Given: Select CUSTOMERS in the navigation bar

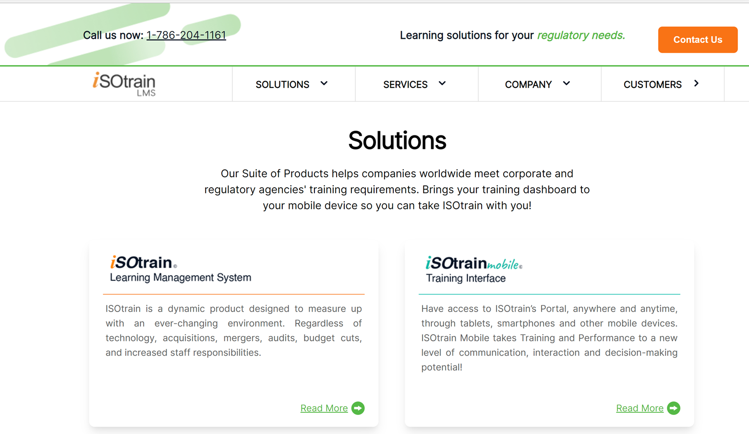Looking at the screenshot, I should (x=653, y=84).
